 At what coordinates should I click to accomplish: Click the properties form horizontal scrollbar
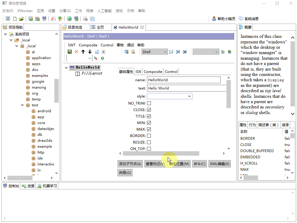coord(161,153)
